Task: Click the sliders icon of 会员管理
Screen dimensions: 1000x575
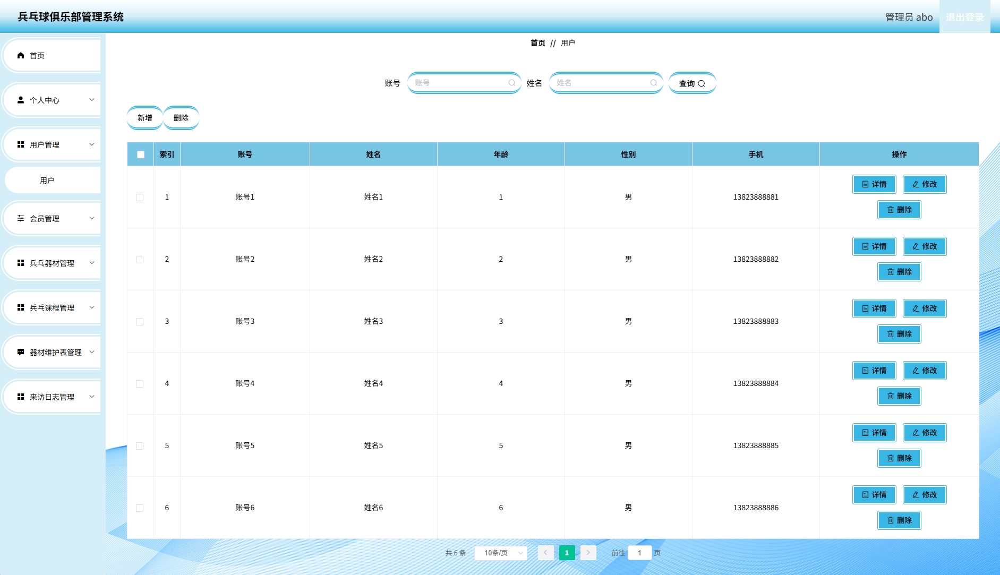Action: (x=21, y=218)
